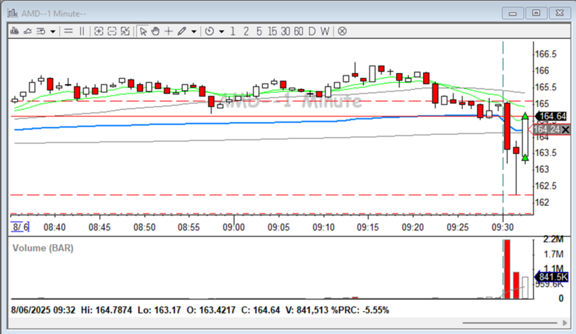Select the line chart style icon
Image resolution: width=576 pixels, height=334 pixels.
click(28, 31)
